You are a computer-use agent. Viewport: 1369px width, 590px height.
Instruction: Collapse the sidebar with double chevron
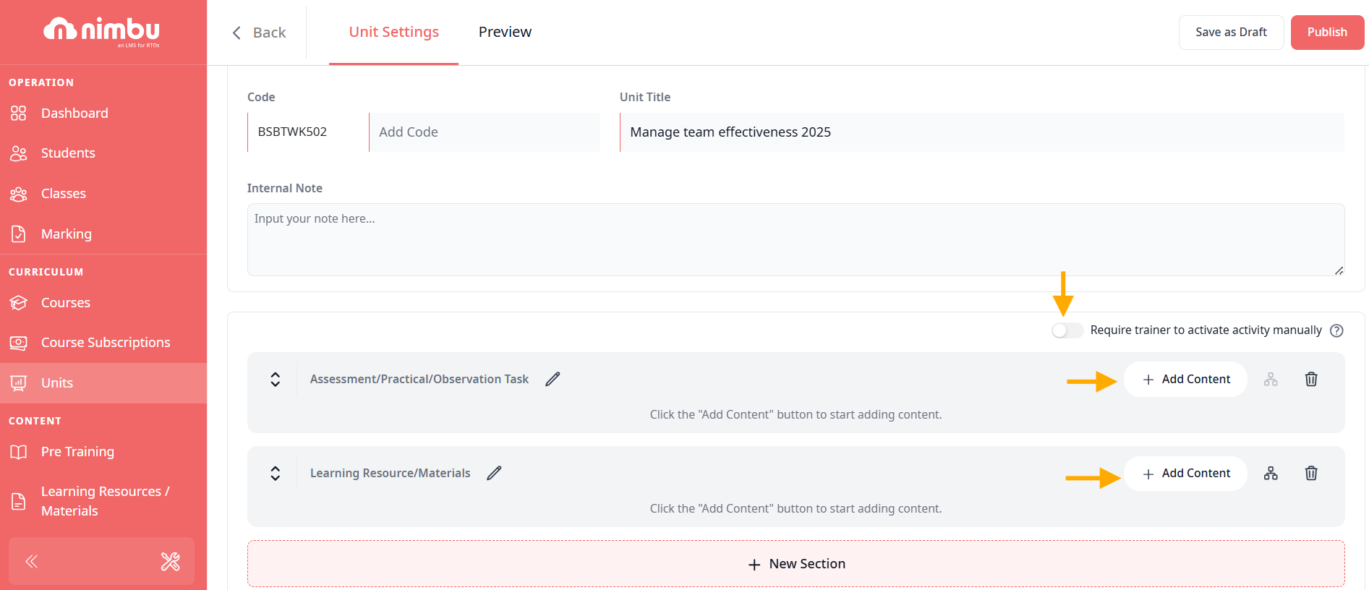tap(32, 562)
